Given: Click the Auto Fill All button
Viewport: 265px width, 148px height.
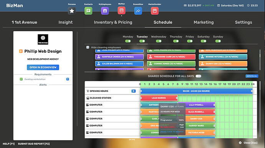Looking at the screenshot, I should pyautogui.click(x=252, y=76).
